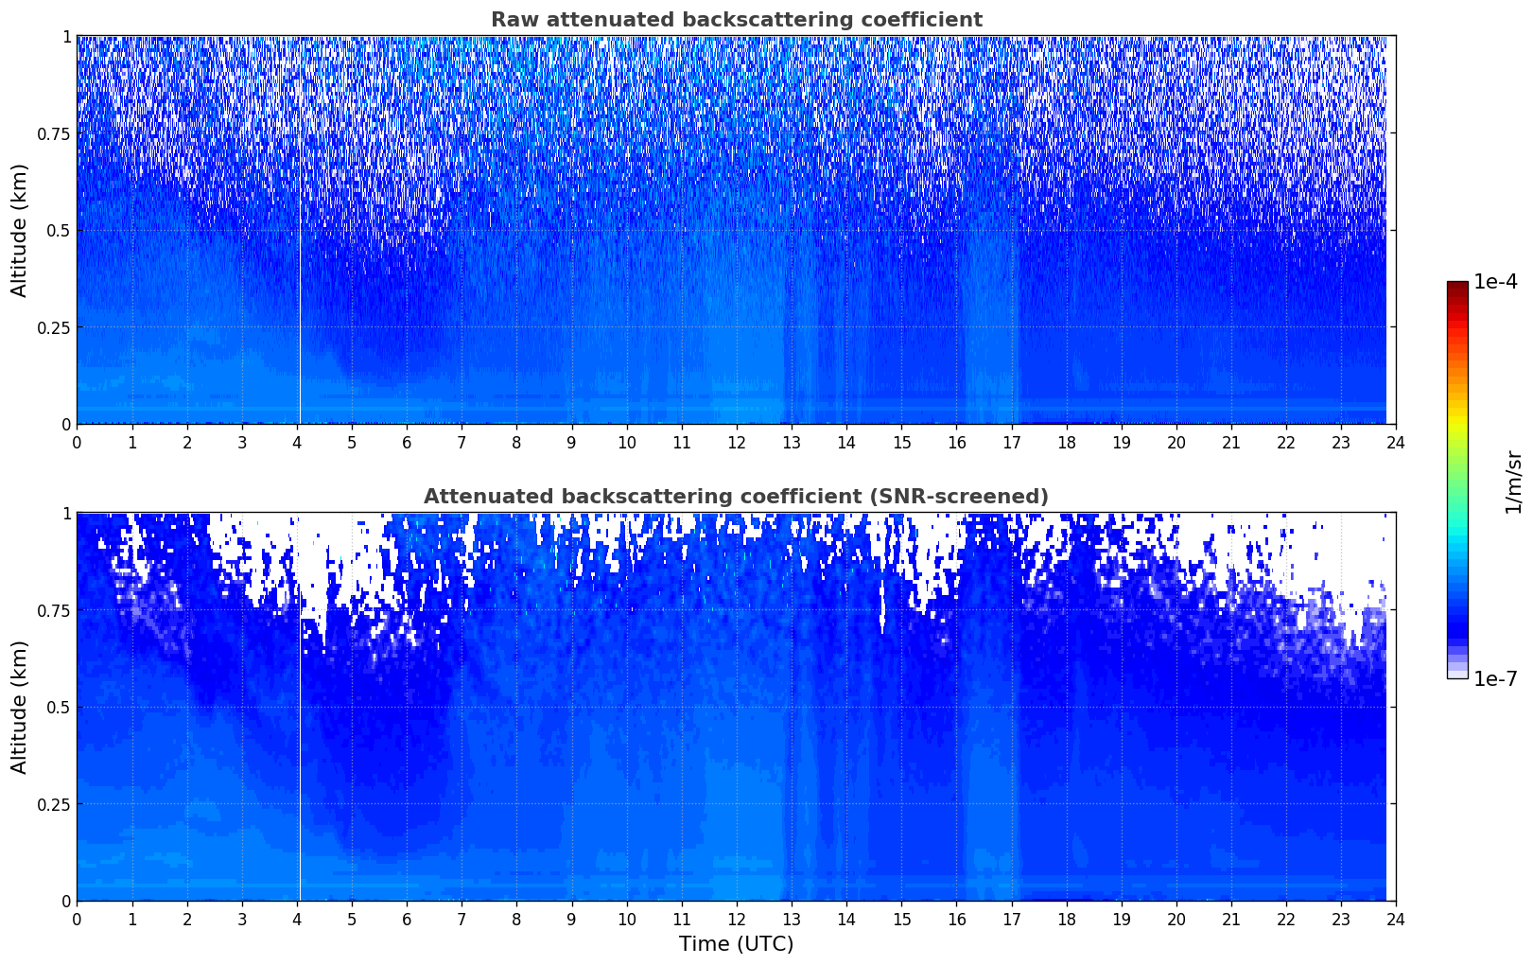
Task: Click hour tick '14' under the SNR-screened plot
Action: click(846, 920)
